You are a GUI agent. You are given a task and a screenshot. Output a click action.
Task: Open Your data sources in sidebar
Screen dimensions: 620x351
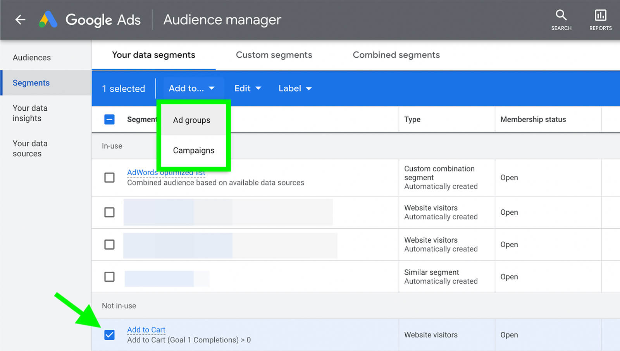[30, 149]
